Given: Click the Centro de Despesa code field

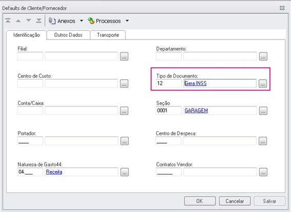Looking at the screenshot, I should (168, 141).
